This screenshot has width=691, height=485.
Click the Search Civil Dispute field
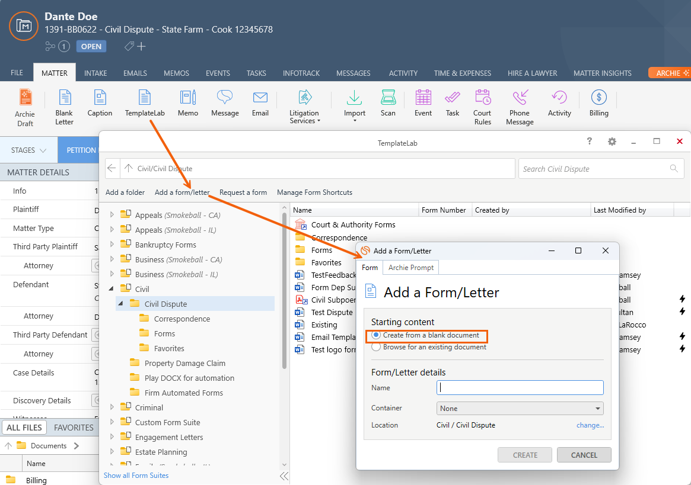point(601,169)
